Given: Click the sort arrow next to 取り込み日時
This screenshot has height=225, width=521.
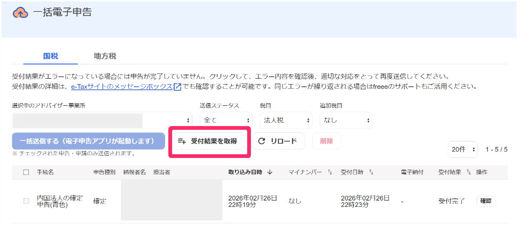Looking at the screenshot, I should pyautogui.click(x=270, y=172).
